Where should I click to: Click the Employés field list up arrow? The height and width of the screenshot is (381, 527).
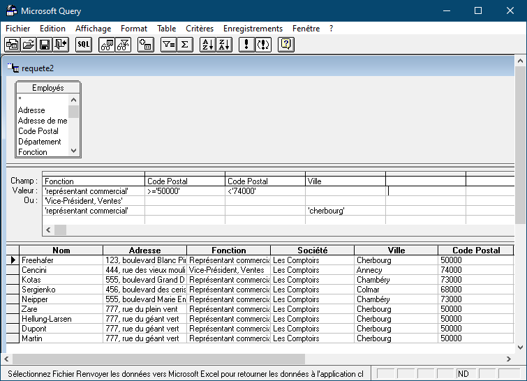point(73,100)
